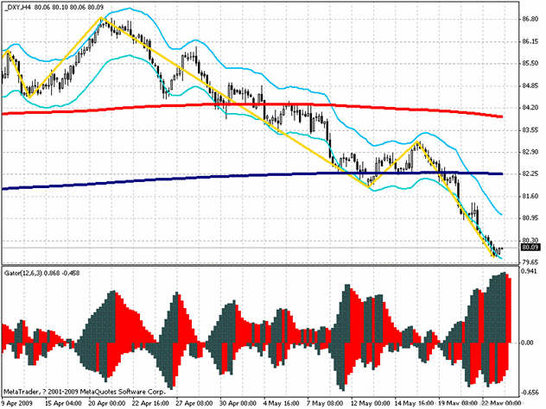This screenshot has width=546, height=409.
Task: Click the 84.85 price axis label
Action: coord(530,85)
